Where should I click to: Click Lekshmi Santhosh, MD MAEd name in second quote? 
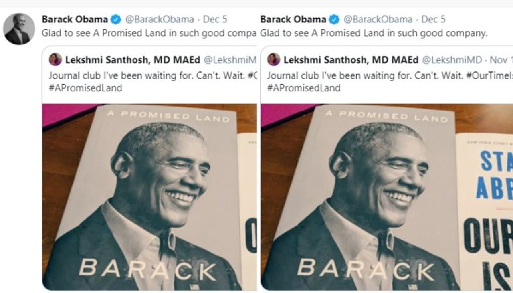pyautogui.click(x=351, y=60)
